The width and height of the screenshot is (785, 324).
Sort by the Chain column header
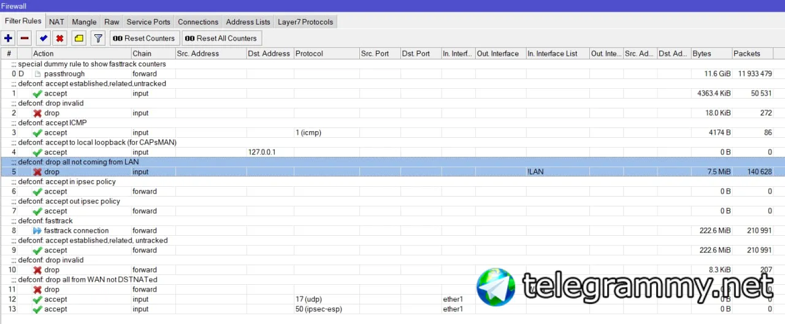(153, 53)
